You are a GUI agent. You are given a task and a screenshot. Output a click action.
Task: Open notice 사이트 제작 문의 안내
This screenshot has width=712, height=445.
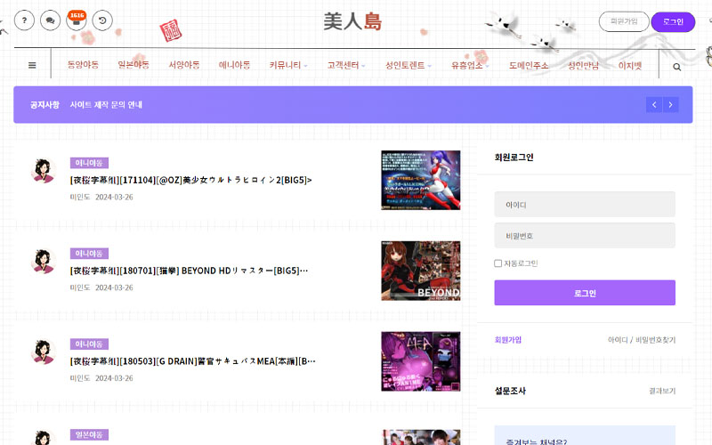coord(106,105)
